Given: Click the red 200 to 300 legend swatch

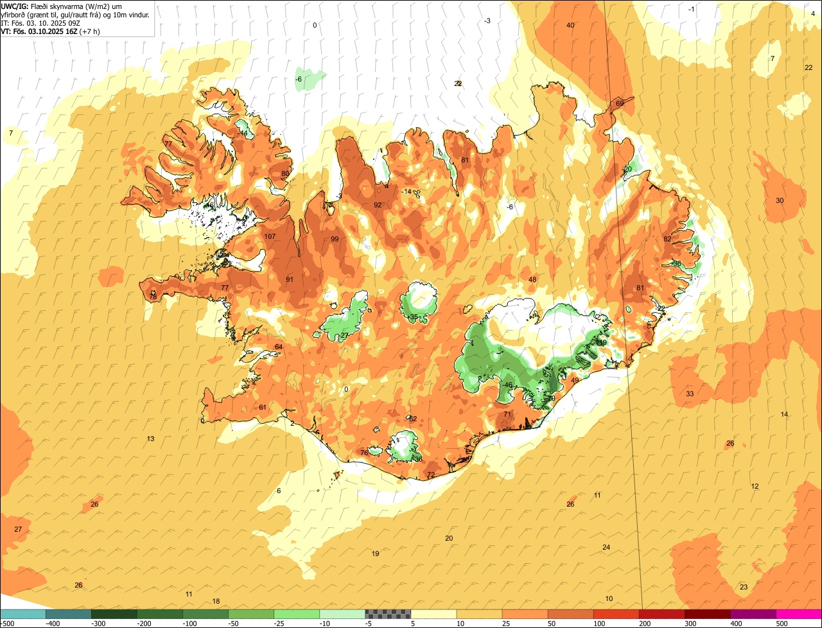Looking at the screenshot, I should [x=661, y=614].
